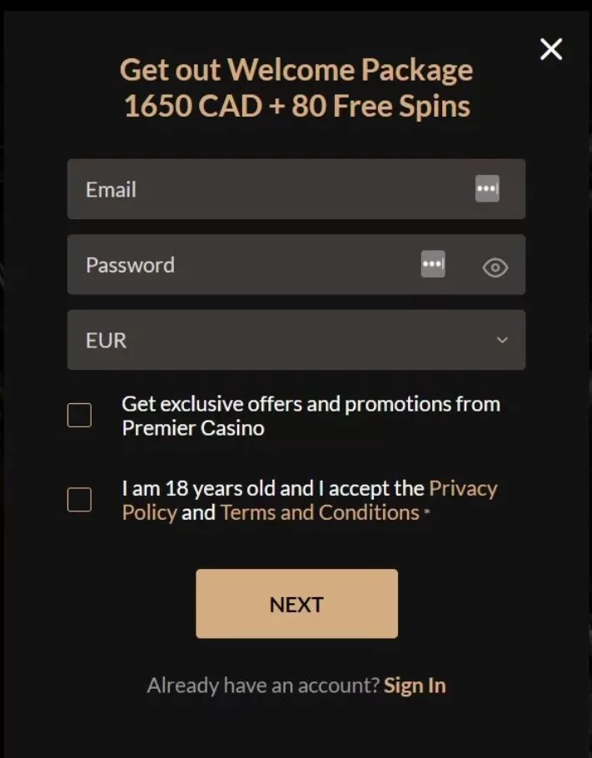Image resolution: width=592 pixels, height=758 pixels.
Task: Click the required asterisk after Terms and Conditions
Action: pos(427,512)
